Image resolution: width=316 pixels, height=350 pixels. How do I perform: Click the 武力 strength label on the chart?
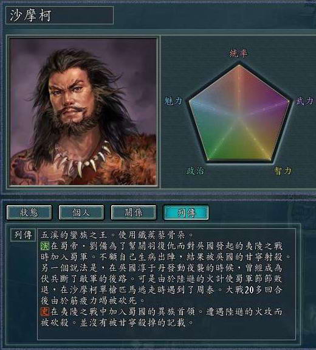(x=305, y=101)
